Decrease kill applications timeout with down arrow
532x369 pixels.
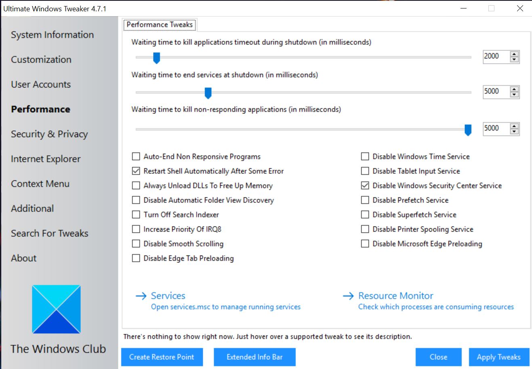click(514, 60)
